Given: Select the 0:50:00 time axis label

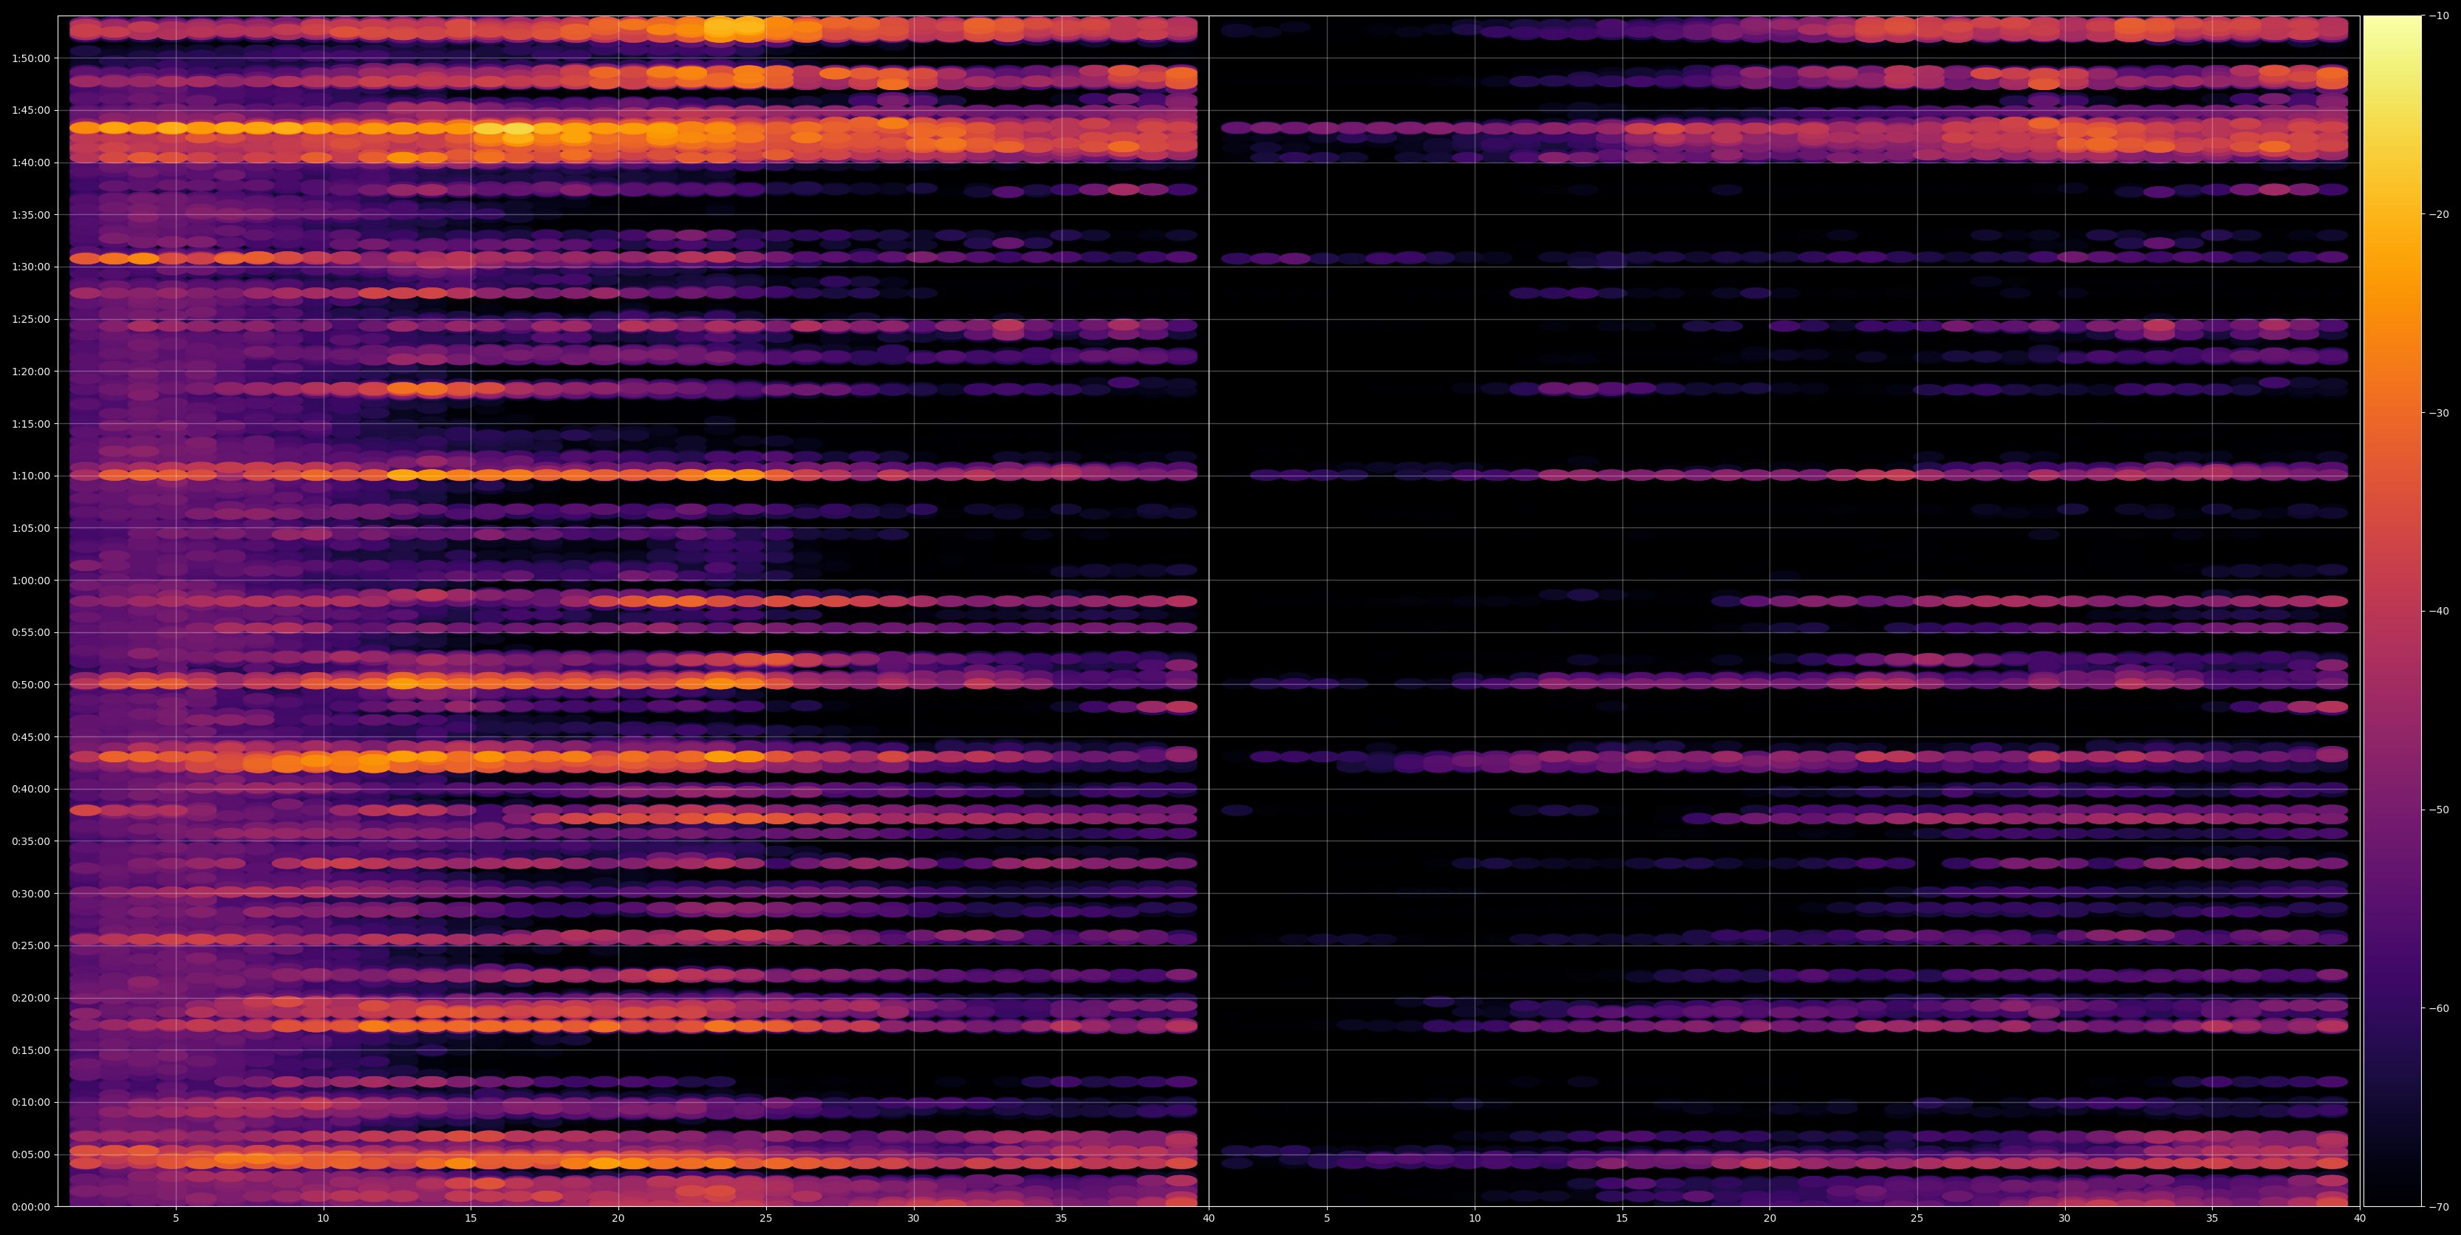Looking at the screenshot, I should click(30, 685).
